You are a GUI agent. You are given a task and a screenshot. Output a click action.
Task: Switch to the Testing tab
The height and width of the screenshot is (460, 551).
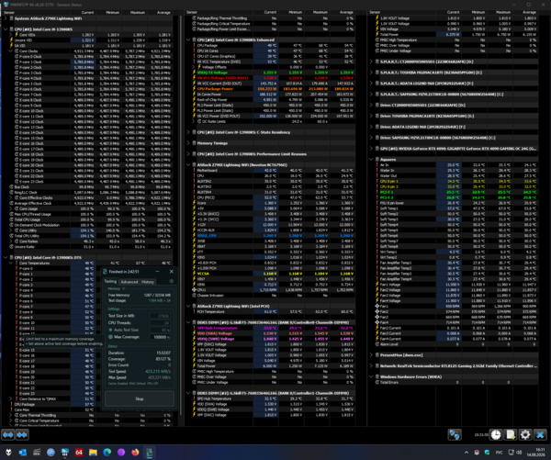(x=110, y=282)
